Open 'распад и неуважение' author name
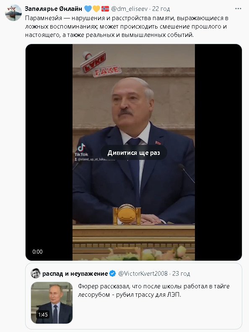249x332 pixels. point(75,274)
